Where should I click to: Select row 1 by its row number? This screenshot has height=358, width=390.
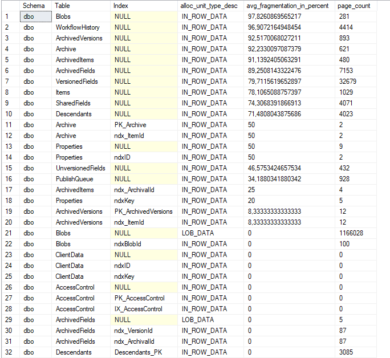10,17
